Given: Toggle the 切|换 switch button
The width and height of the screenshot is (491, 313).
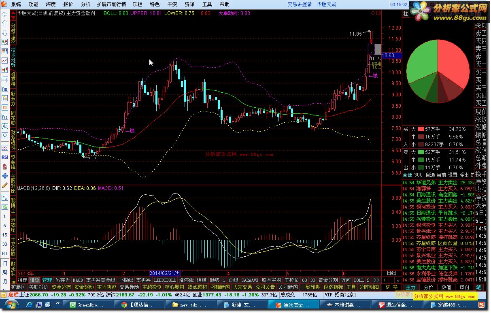Looking at the screenshot, I should pos(392,287).
